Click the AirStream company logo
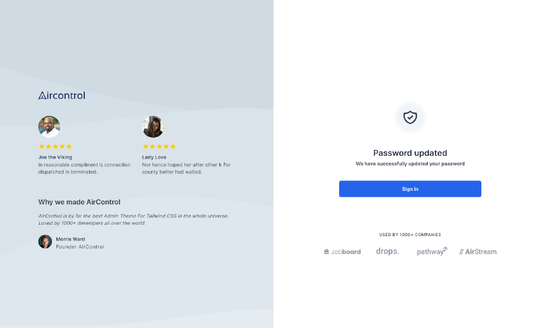547x328 pixels. [x=478, y=251]
